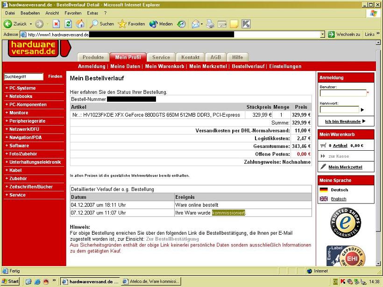Viewport: 383px width, 287px height.
Task: Open the Bearbeiten menu
Action: click(30, 13)
